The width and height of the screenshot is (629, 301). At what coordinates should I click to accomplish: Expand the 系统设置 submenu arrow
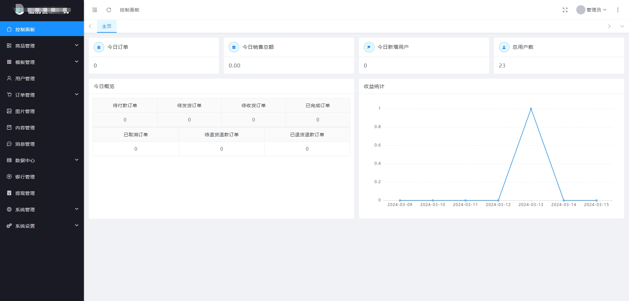point(77,225)
